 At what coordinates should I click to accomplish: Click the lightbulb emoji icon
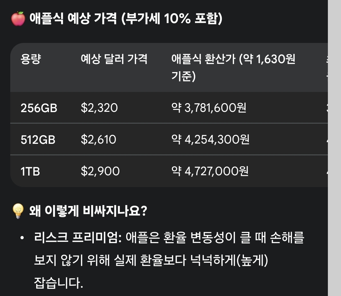pyautogui.click(x=18, y=211)
